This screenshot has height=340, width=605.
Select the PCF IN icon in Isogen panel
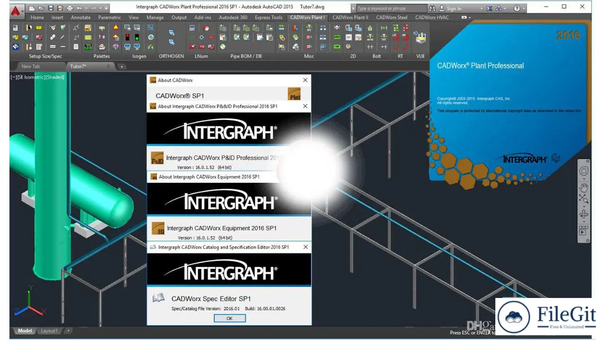[137, 47]
